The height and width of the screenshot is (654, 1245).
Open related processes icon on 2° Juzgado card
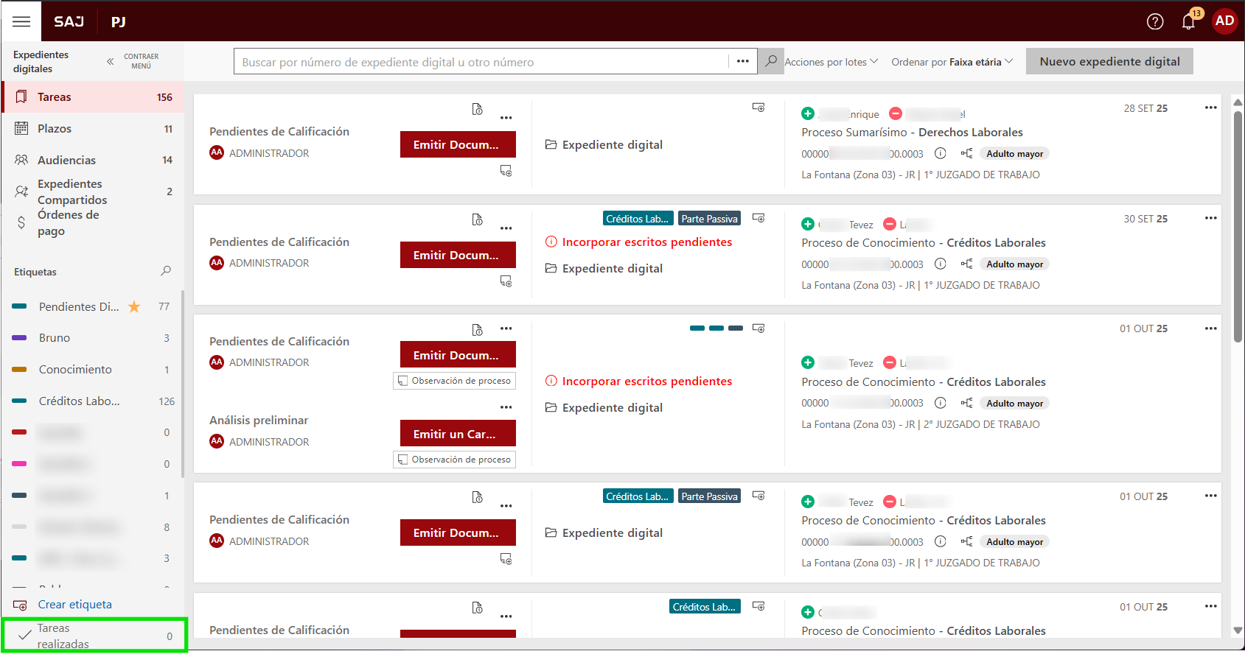pyautogui.click(x=966, y=403)
